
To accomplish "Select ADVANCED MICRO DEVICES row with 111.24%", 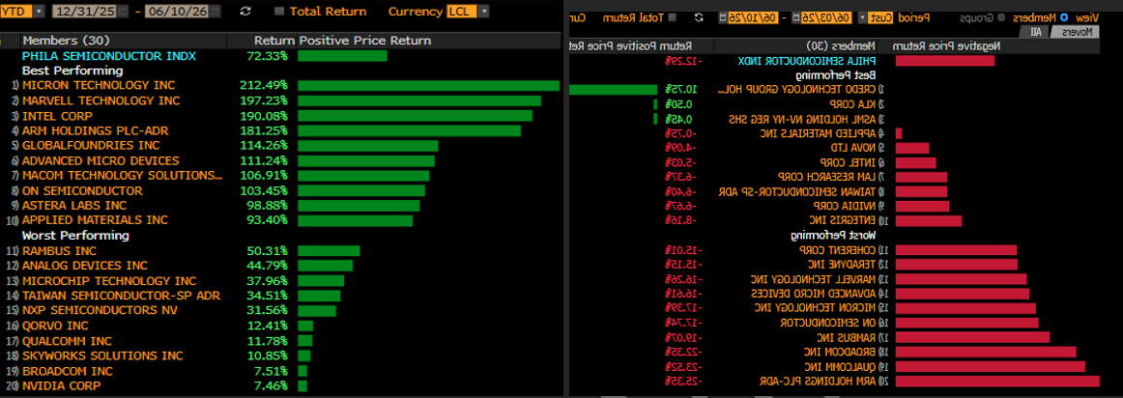I will [x=281, y=160].
